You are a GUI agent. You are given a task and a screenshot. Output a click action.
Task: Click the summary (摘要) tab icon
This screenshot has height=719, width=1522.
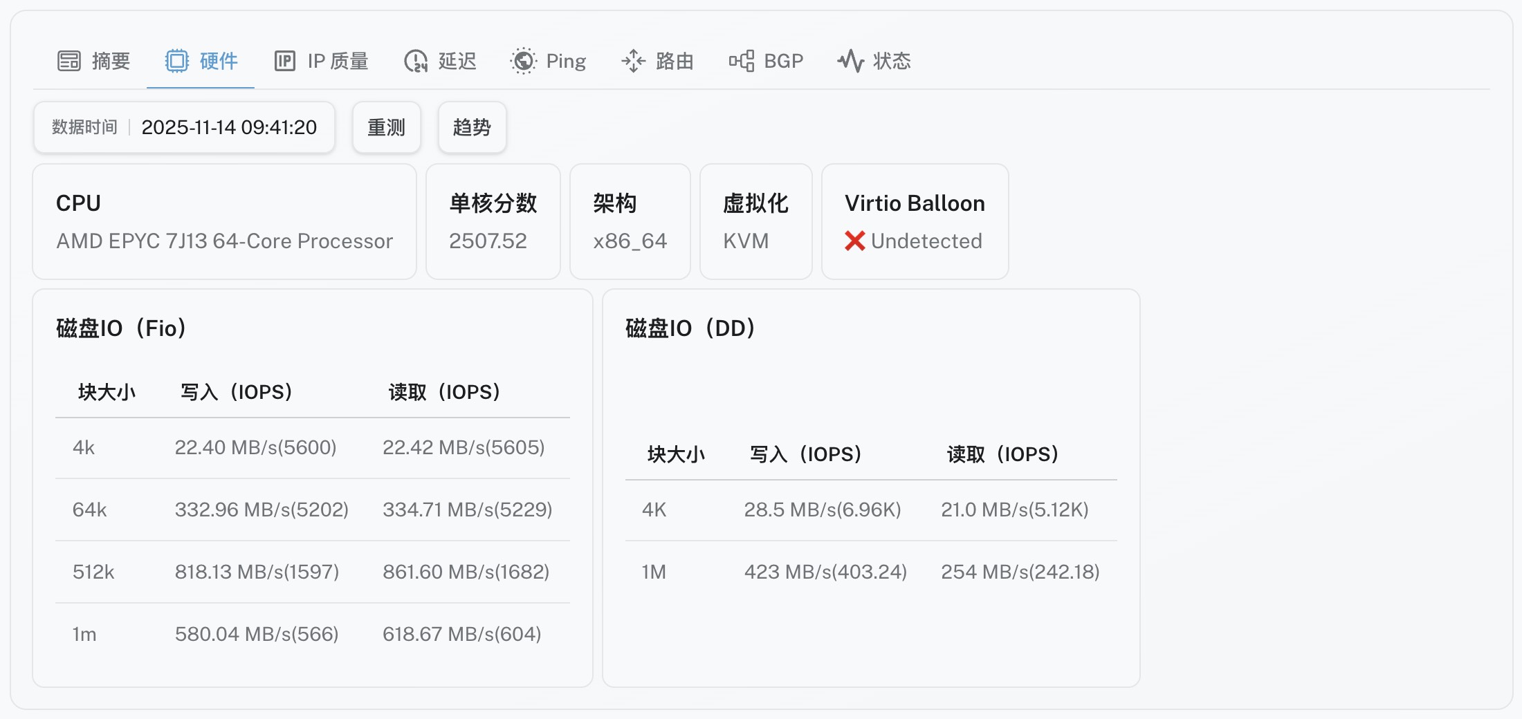pyautogui.click(x=69, y=61)
